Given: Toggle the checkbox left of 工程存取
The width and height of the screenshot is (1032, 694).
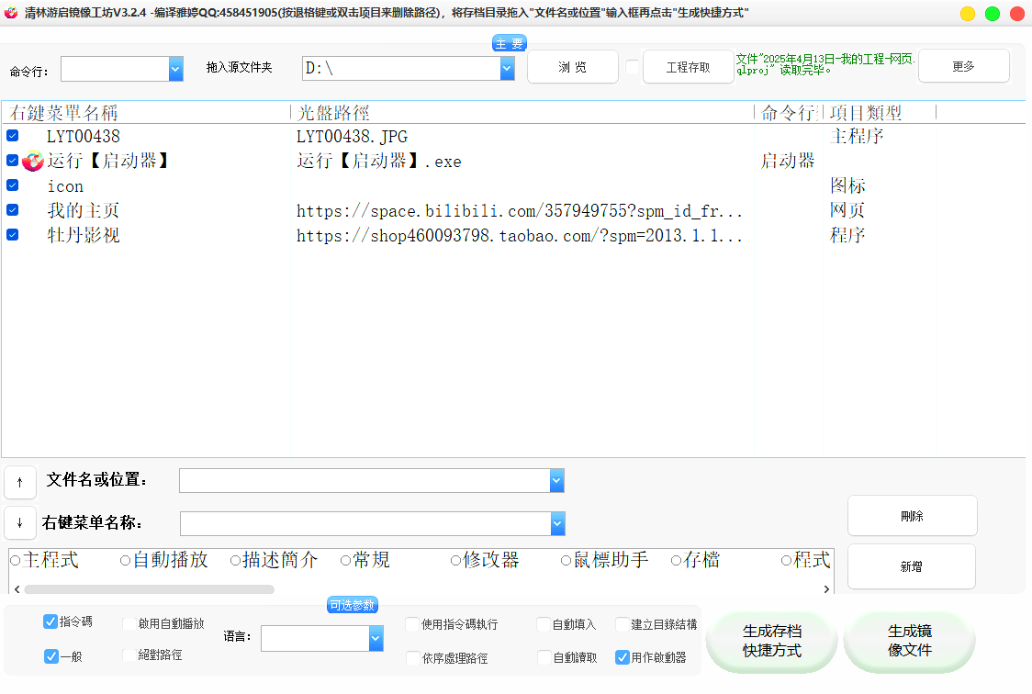Looking at the screenshot, I should 632,67.
